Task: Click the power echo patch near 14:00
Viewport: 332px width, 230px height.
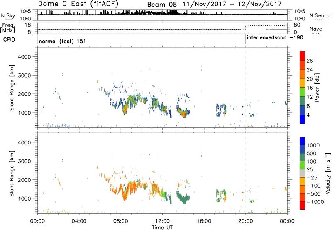Action: pos(183,113)
